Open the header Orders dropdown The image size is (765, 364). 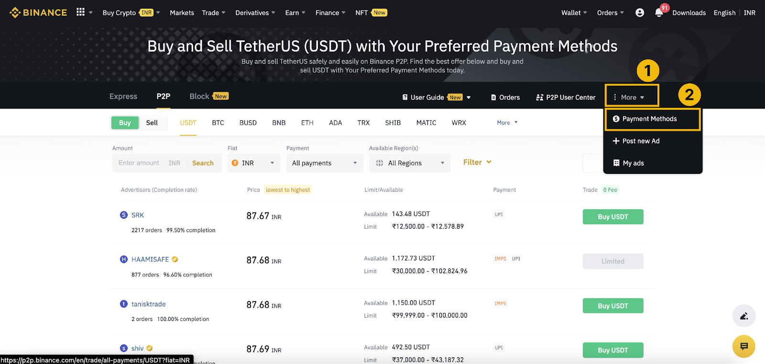click(611, 13)
